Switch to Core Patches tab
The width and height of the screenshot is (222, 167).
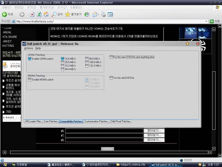(x=51, y=121)
